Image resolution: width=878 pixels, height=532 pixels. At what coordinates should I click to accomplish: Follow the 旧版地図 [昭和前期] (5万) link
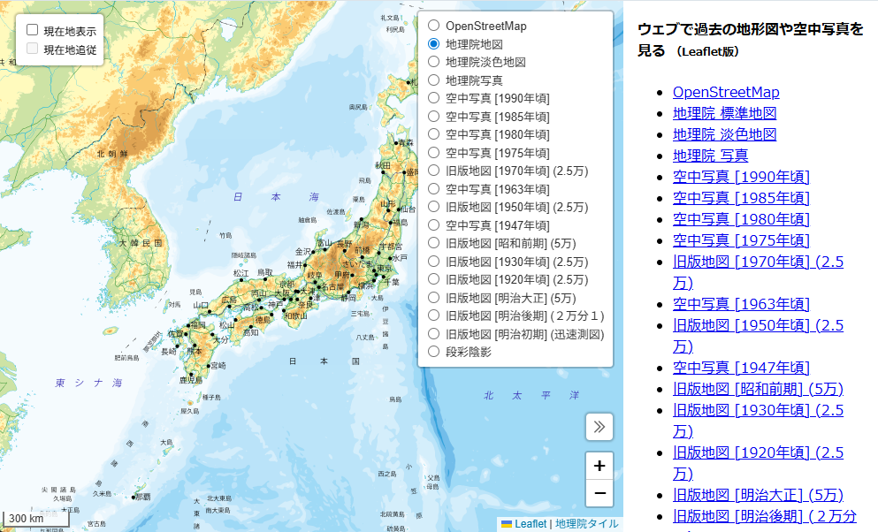tap(758, 389)
